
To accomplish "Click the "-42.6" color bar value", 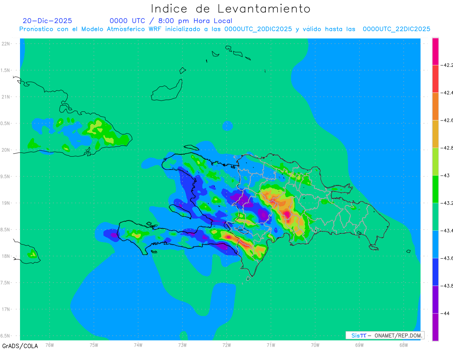I will tap(447, 120).
